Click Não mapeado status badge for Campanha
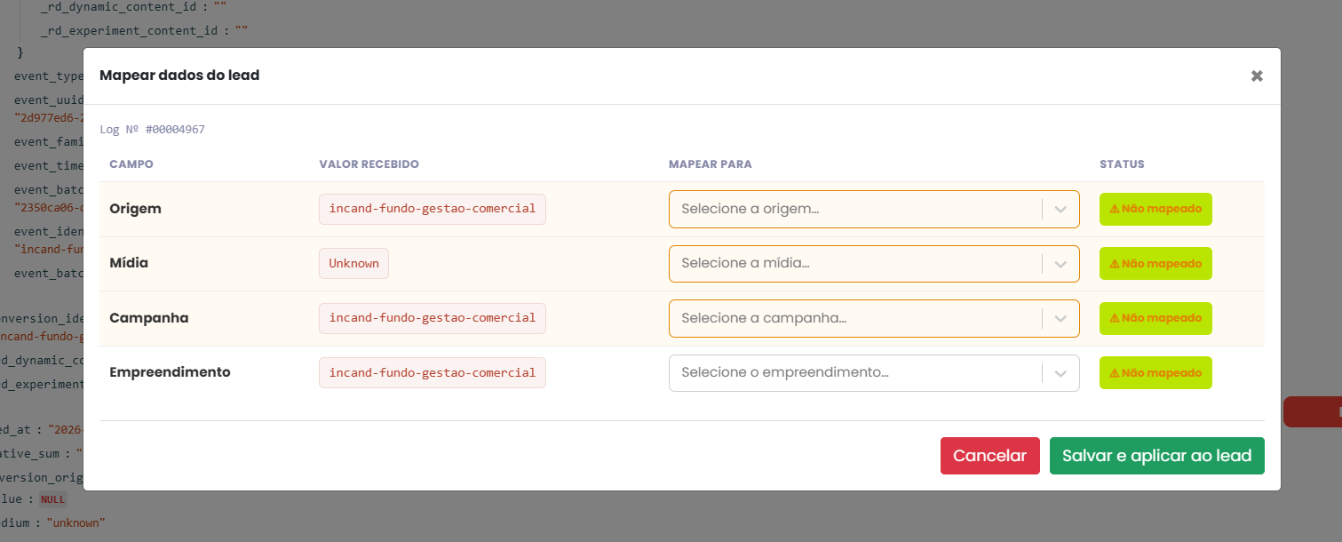The height and width of the screenshot is (542, 1342). pos(1155,318)
